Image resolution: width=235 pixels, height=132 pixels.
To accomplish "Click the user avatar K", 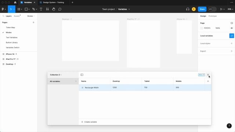I will (x=194, y=9).
